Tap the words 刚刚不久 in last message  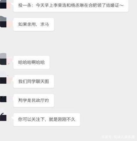tap(66, 119)
